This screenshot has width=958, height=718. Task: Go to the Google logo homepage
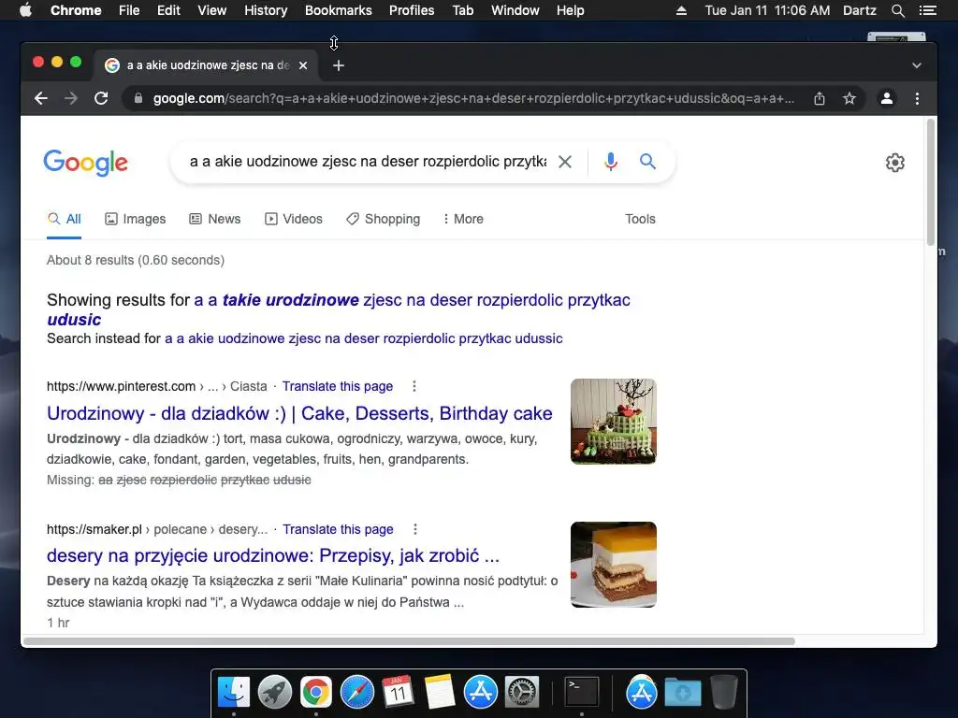click(x=85, y=163)
